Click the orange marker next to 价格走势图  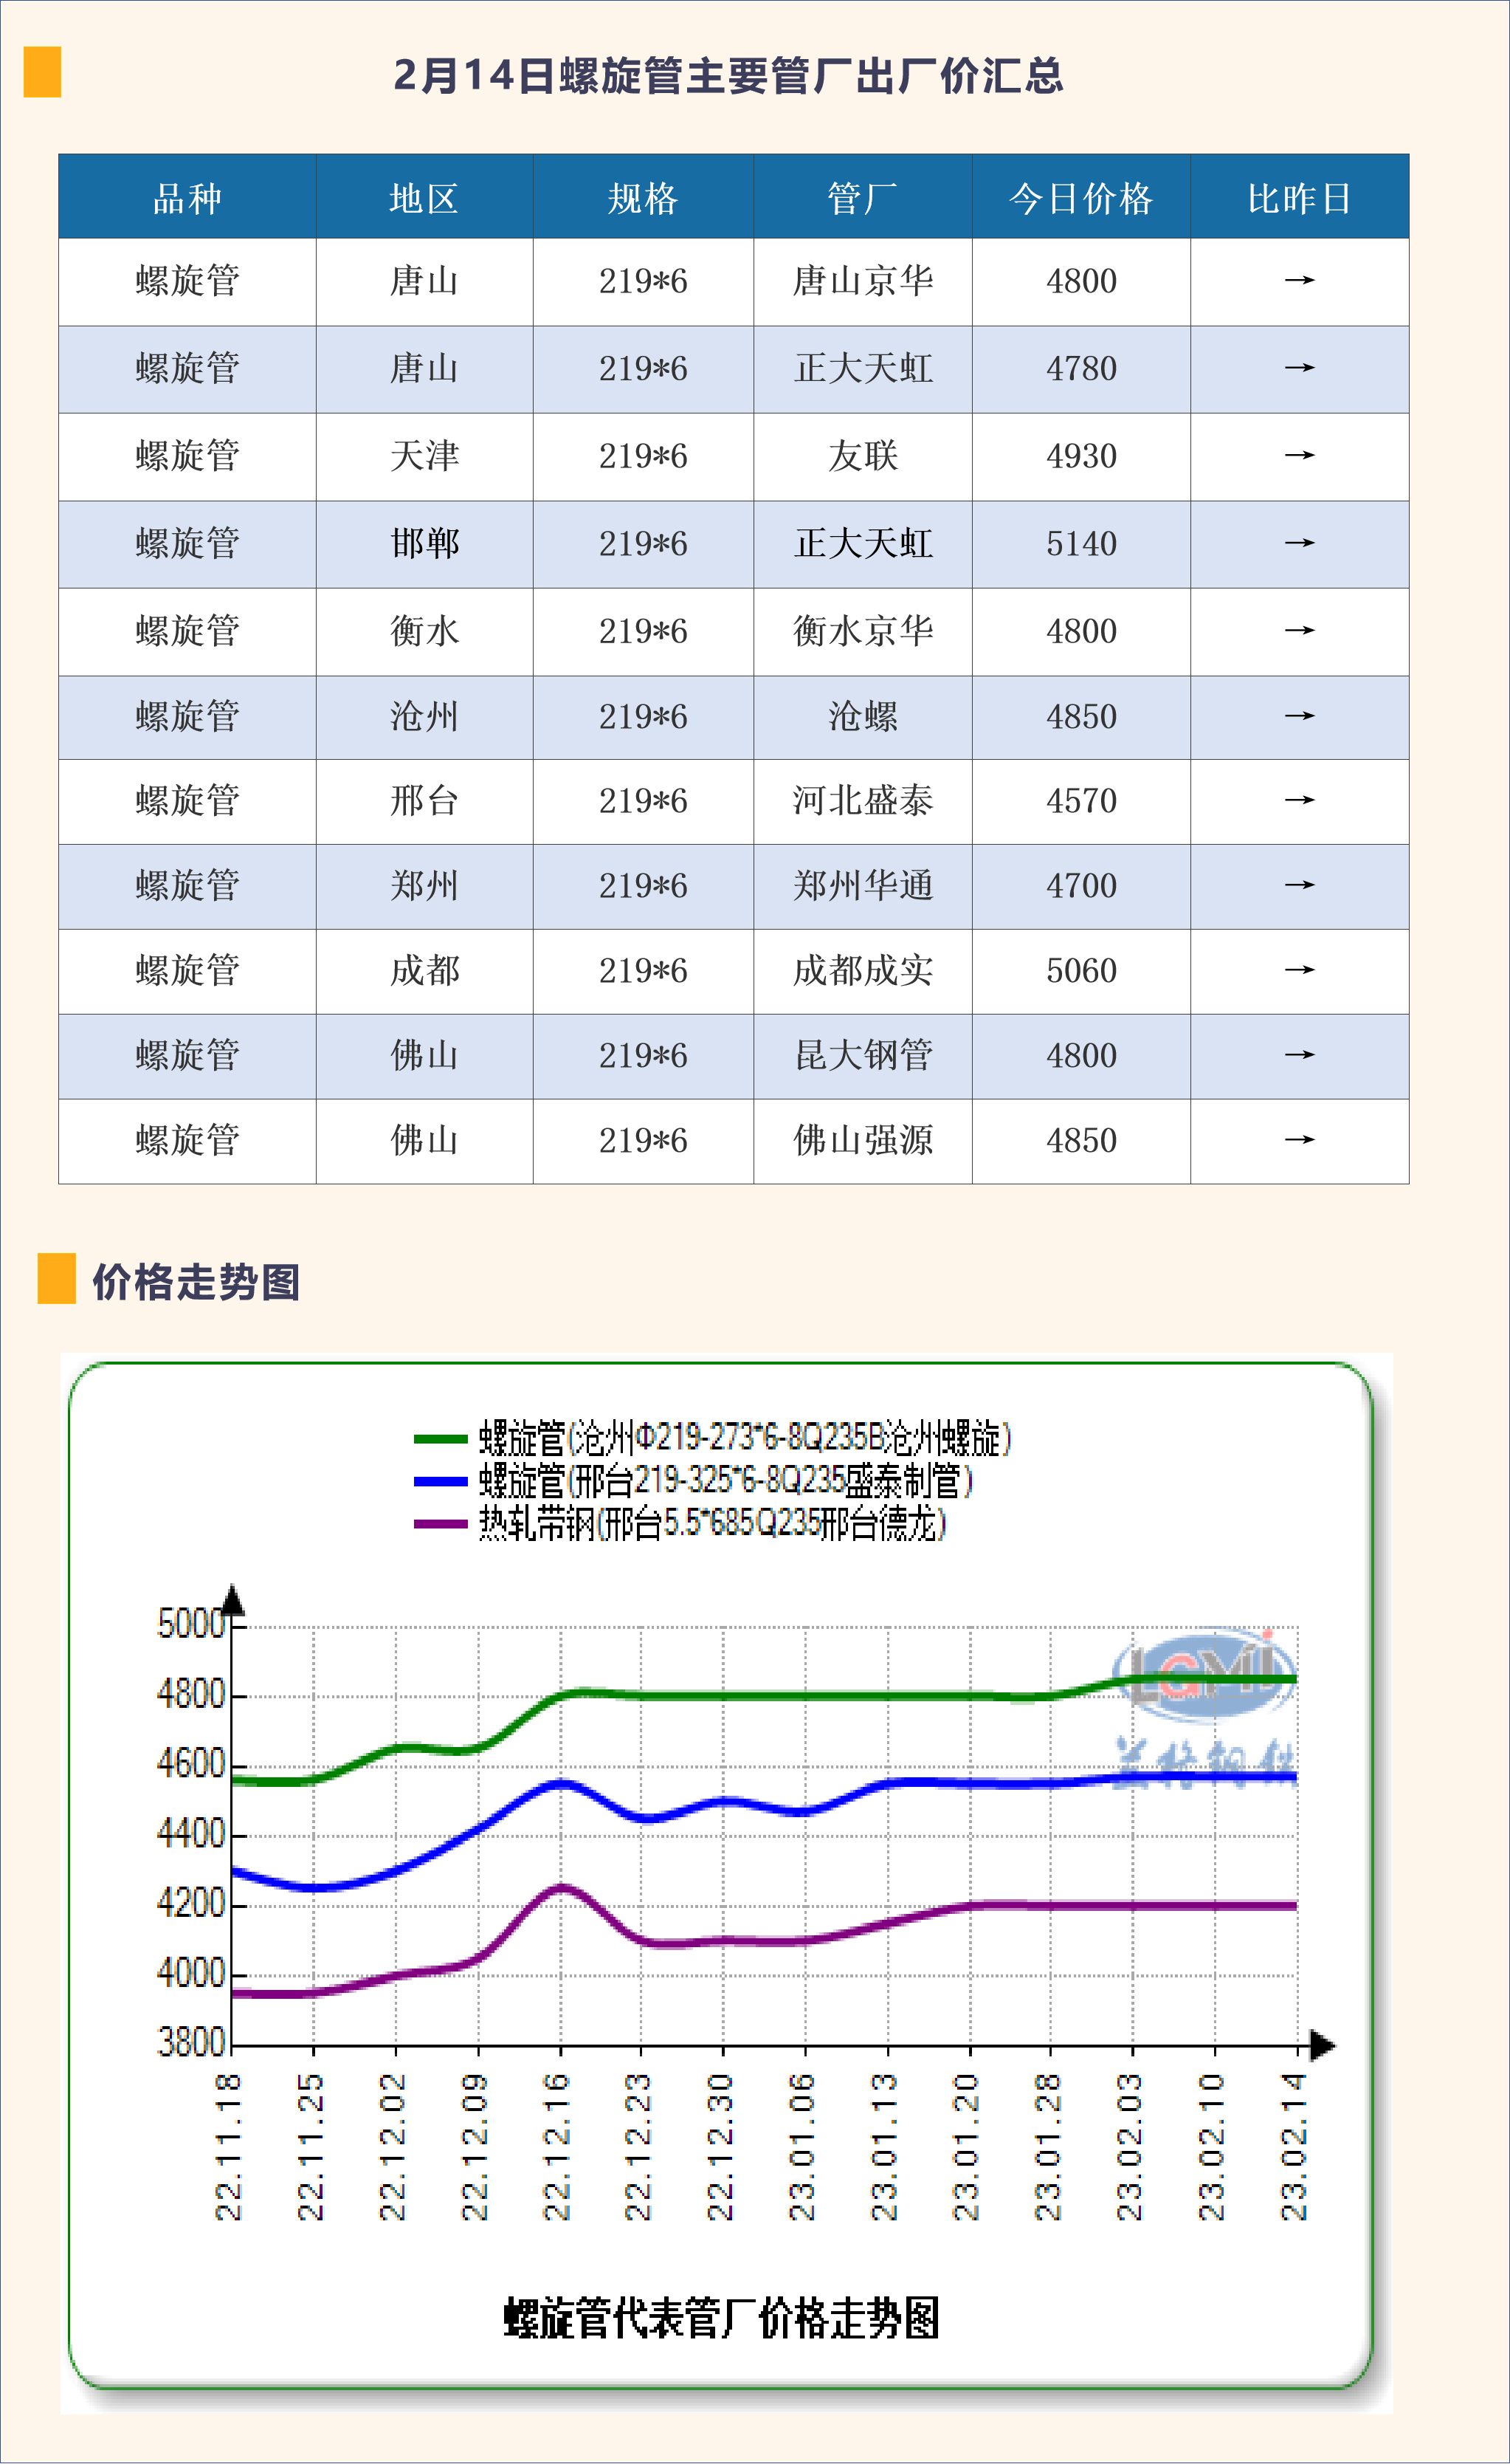point(56,1278)
